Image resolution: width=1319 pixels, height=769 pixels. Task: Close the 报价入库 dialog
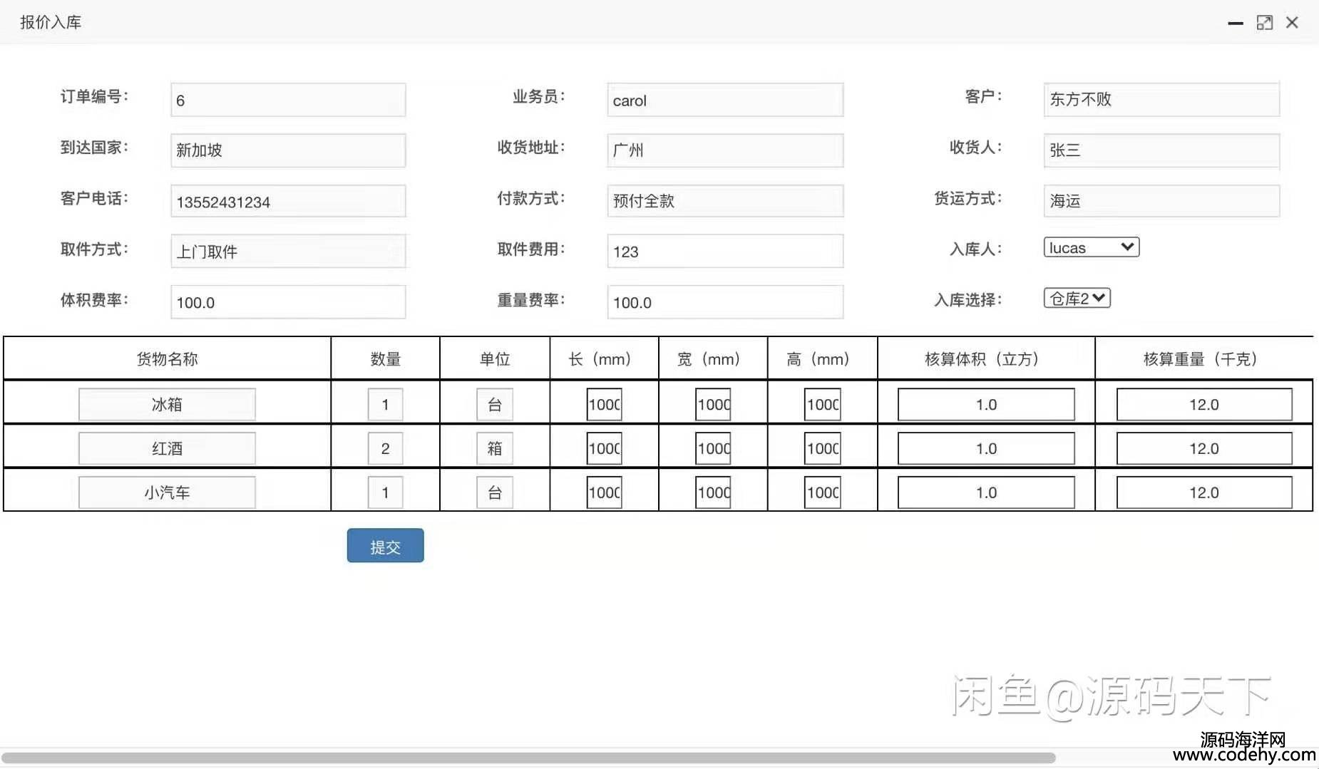click(x=1292, y=23)
